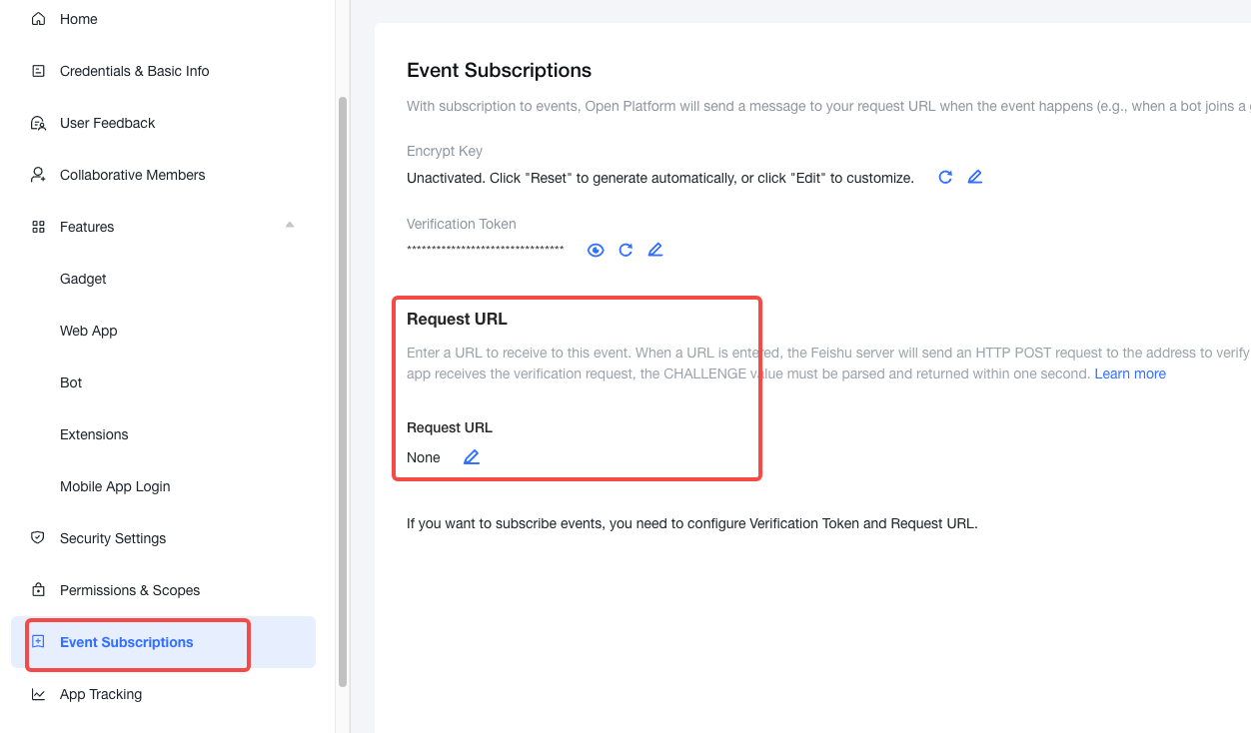Click the App Tracking chart icon

coord(38,694)
